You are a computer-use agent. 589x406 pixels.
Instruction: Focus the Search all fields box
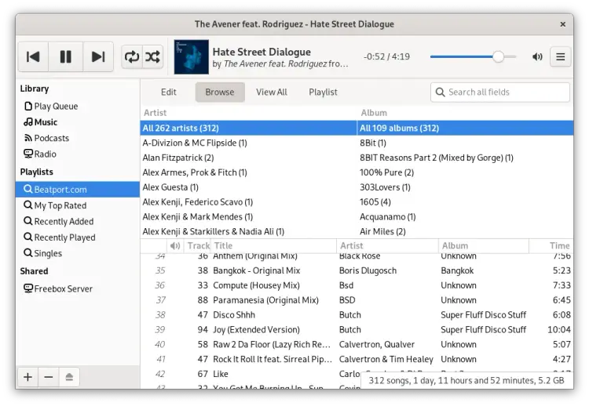506,92
